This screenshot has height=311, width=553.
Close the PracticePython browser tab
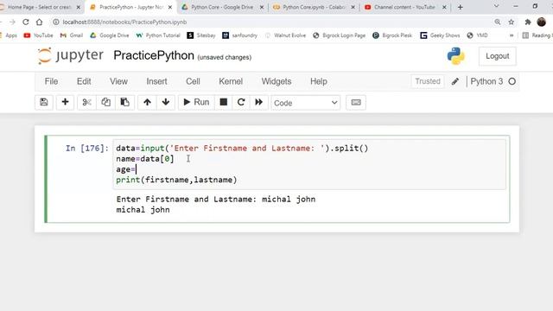(170, 7)
